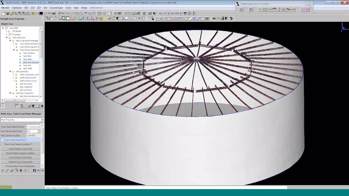Click the Pick Camera Location field

33,136
